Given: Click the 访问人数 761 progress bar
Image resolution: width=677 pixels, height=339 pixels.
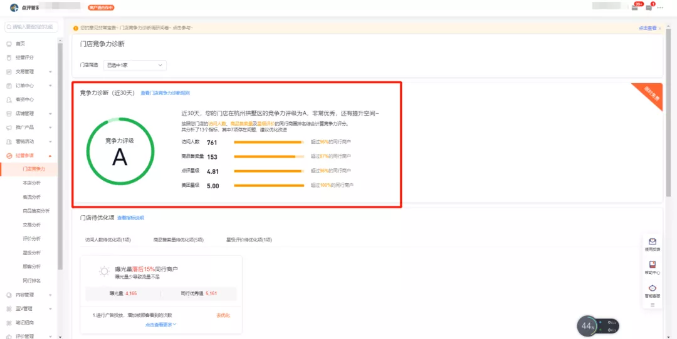Looking at the screenshot, I should (269, 142).
